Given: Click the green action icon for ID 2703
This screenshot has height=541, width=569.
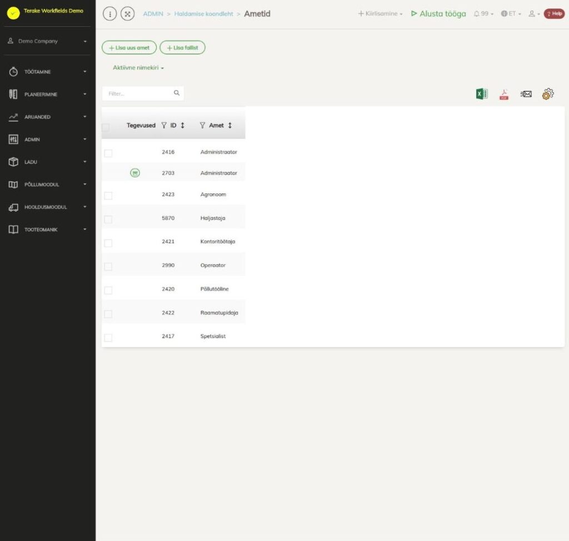Looking at the screenshot, I should pyautogui.click(x=135, y=173).
